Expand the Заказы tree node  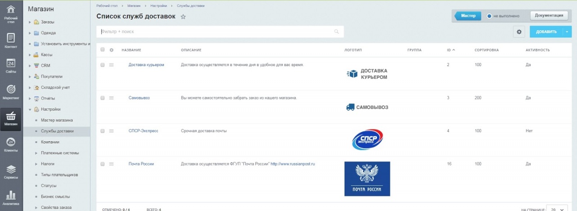tap(30, 22)
